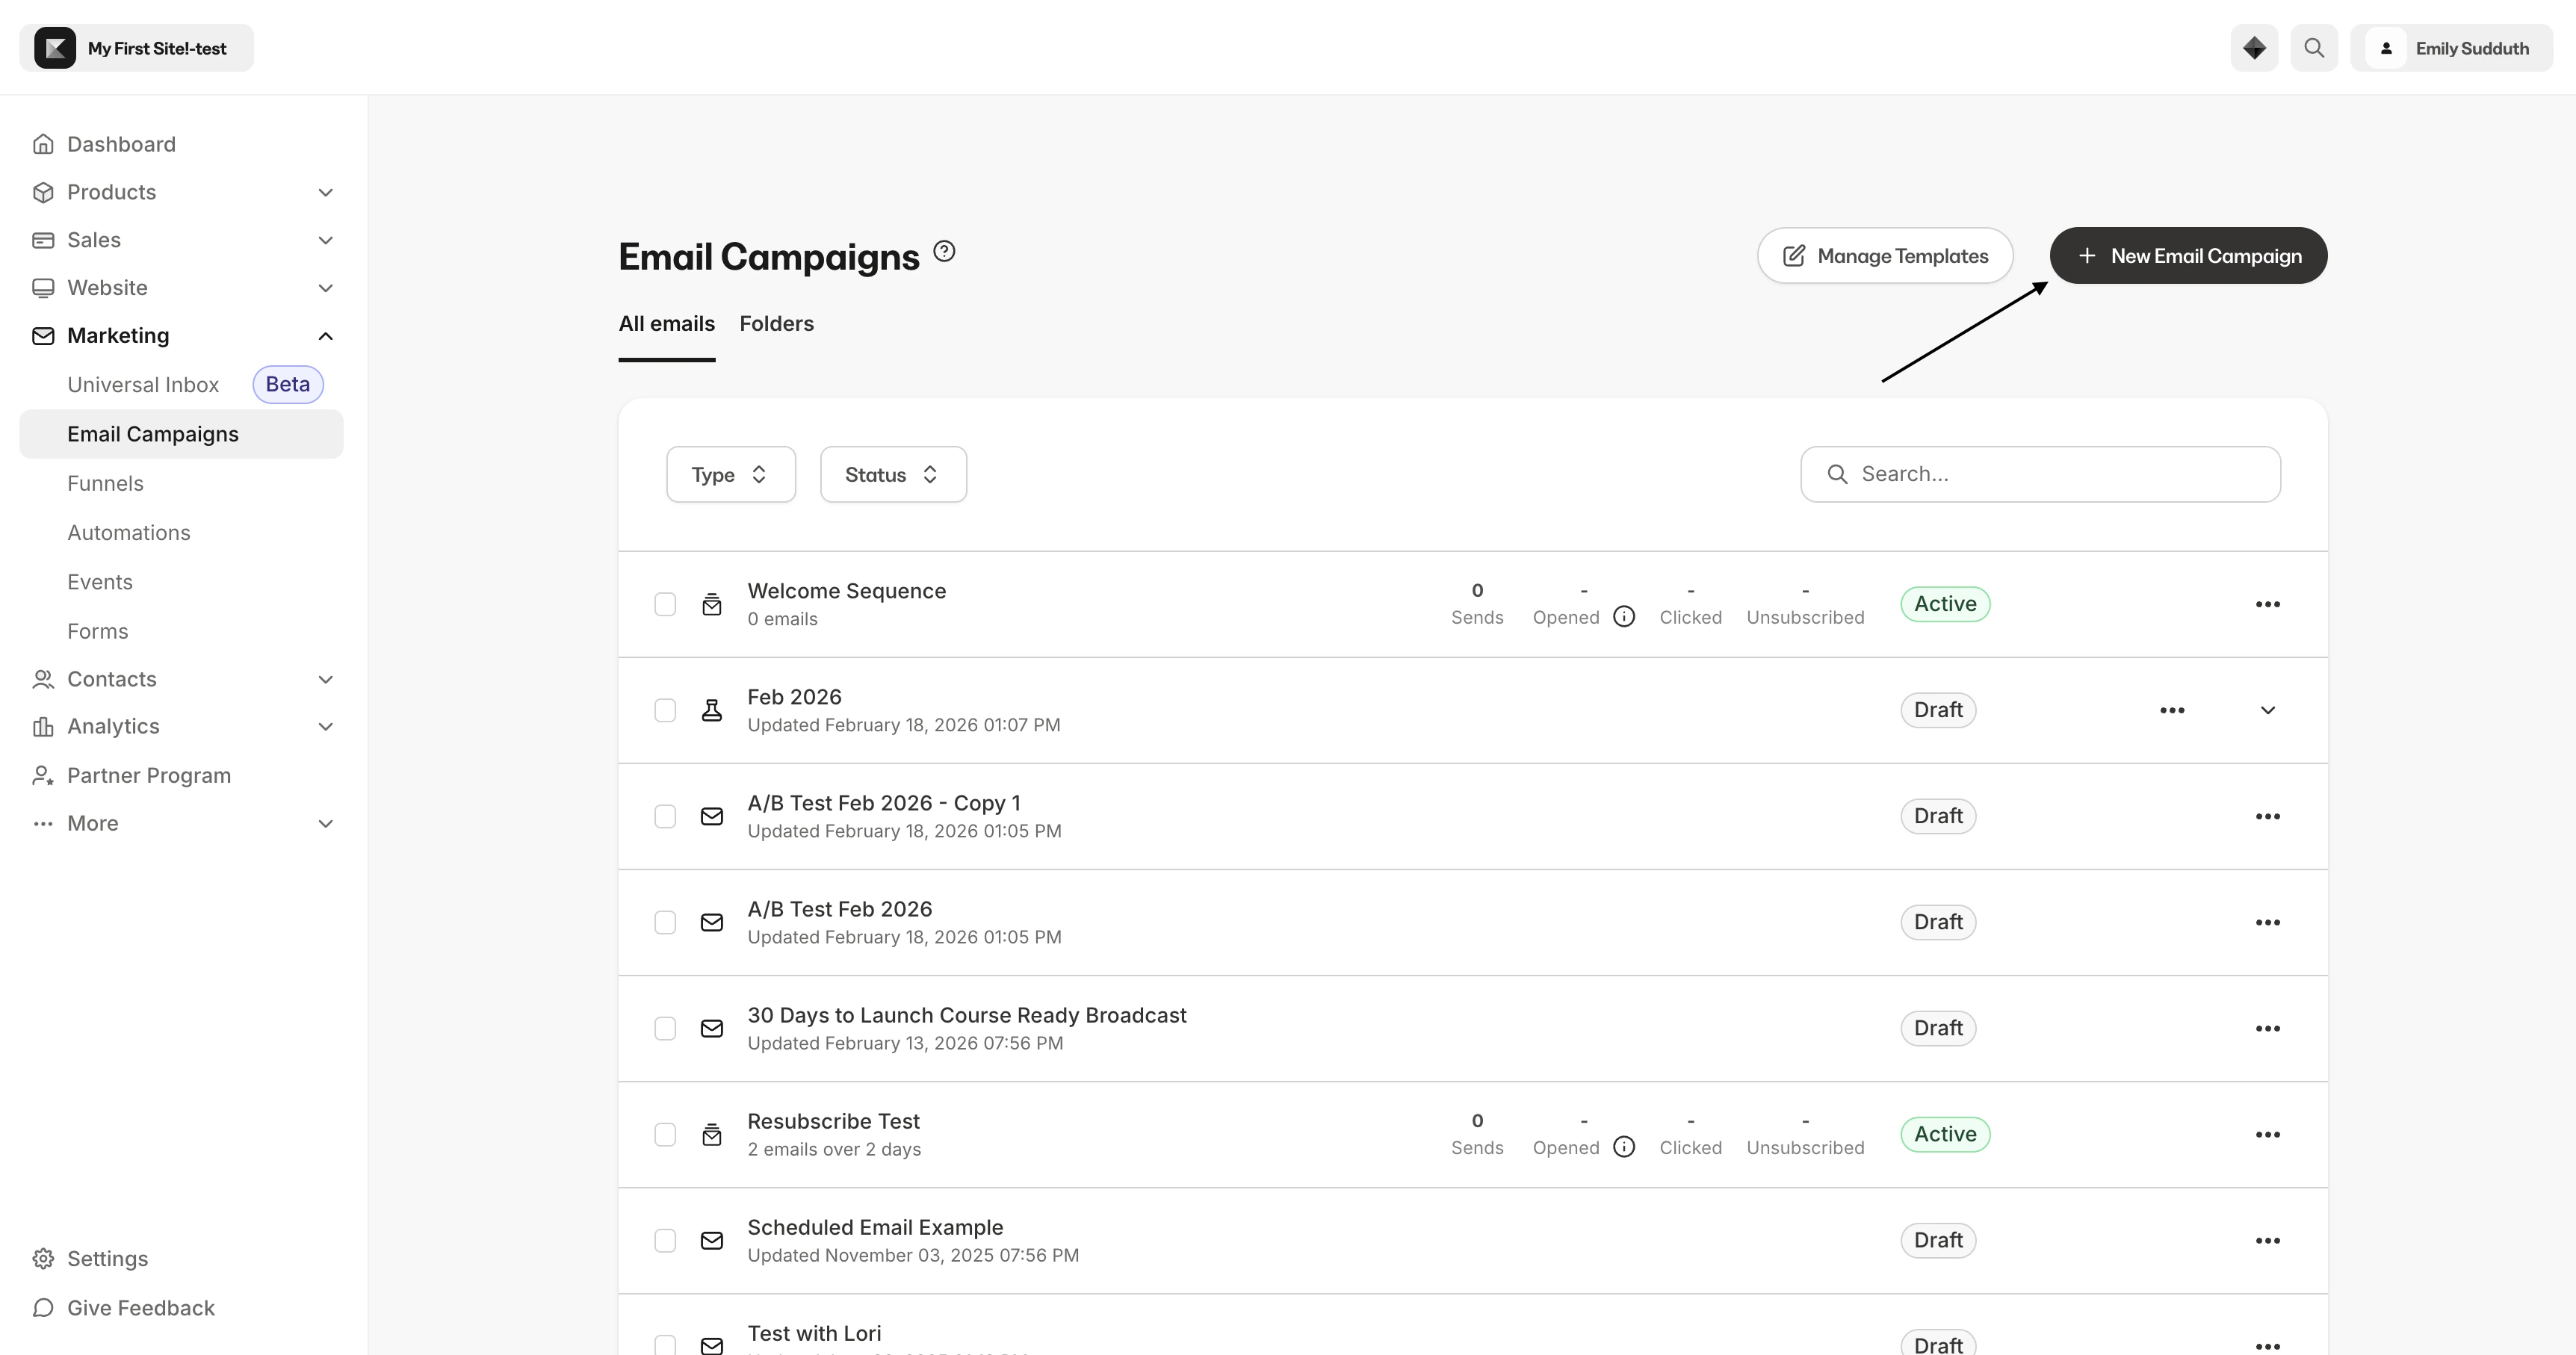The height and width of the screenshot is (1355, 2576).
Task: Switch to the Folders tab
Action: pos(776,323)
